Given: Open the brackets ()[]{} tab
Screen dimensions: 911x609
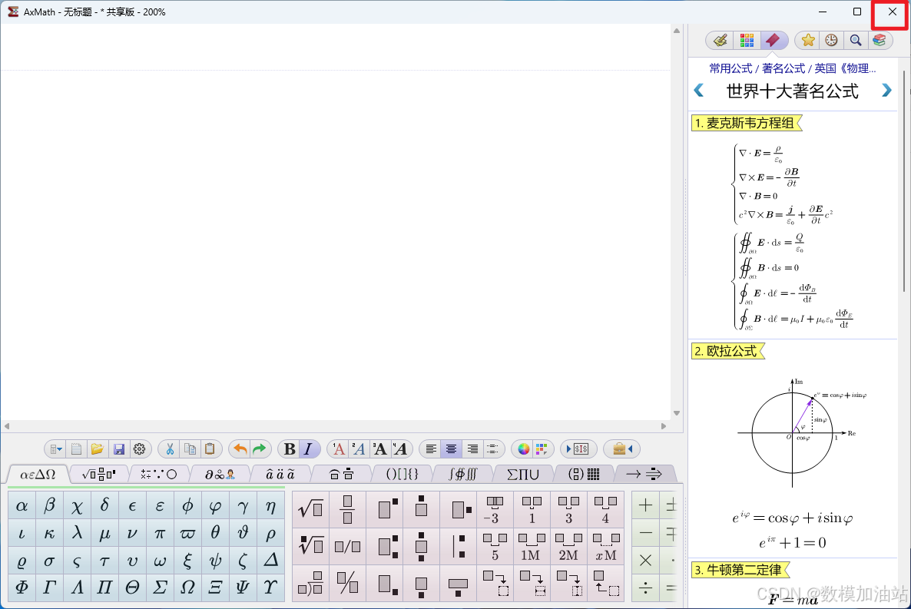Looking at the screenshot, I should pos(402,474).
